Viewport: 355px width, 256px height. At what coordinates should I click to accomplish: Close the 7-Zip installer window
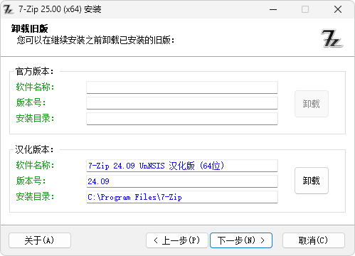(338, 9)
